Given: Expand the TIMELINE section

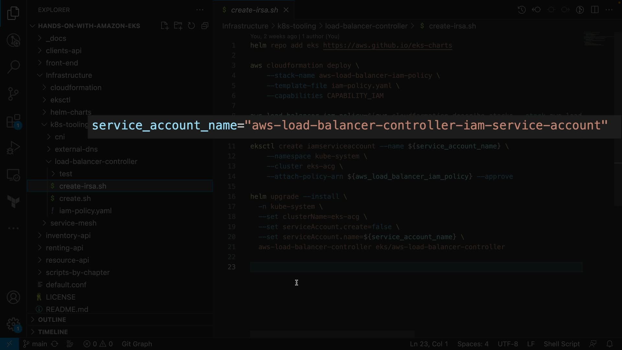Looking at the screenshot, I should point(53,332).
